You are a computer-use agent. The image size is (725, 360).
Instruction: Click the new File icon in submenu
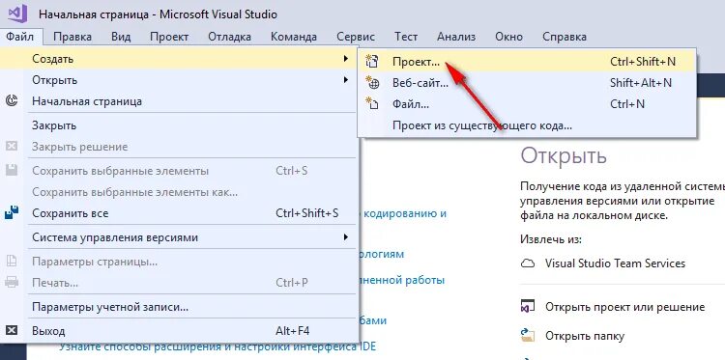point(372,103)
